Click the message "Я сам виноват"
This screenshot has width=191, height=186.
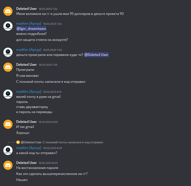tap(28, 76)
